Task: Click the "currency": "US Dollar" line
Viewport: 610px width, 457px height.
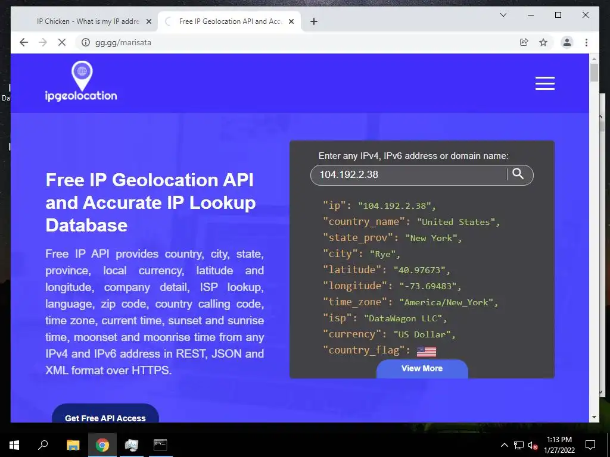Action: [x=389, y=334]
